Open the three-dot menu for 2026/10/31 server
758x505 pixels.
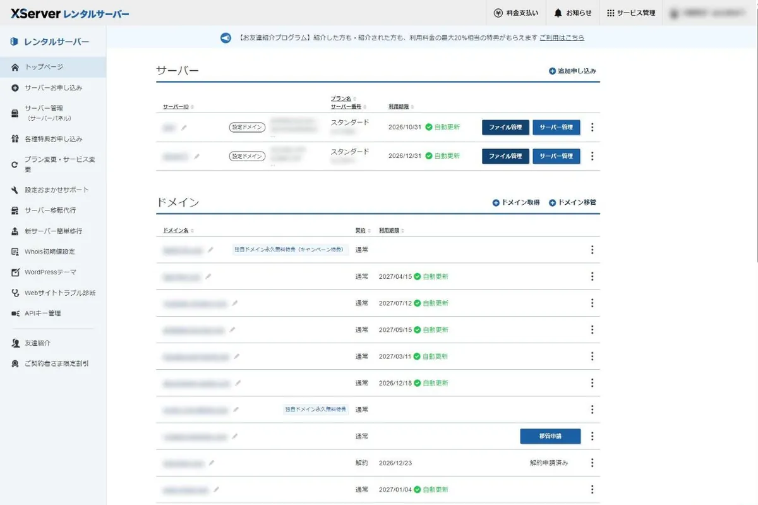592,127
